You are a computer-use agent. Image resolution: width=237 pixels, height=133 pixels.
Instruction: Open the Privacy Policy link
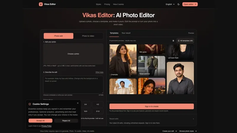click(47, 126)
